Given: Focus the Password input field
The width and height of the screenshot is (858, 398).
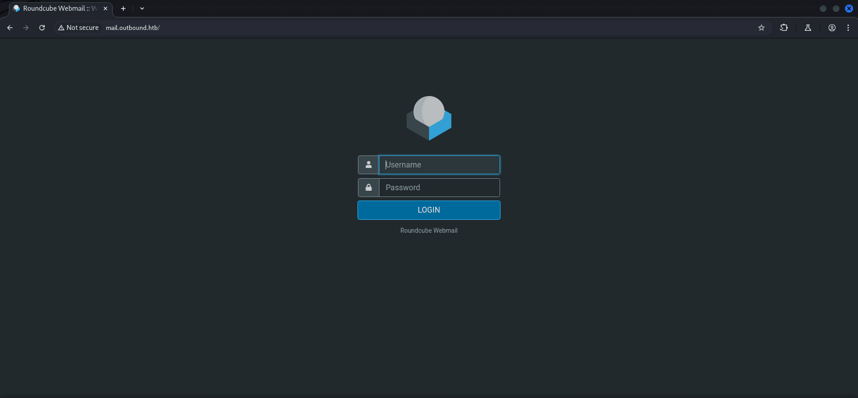Looking at the screenshot, I should pos(439,188).
